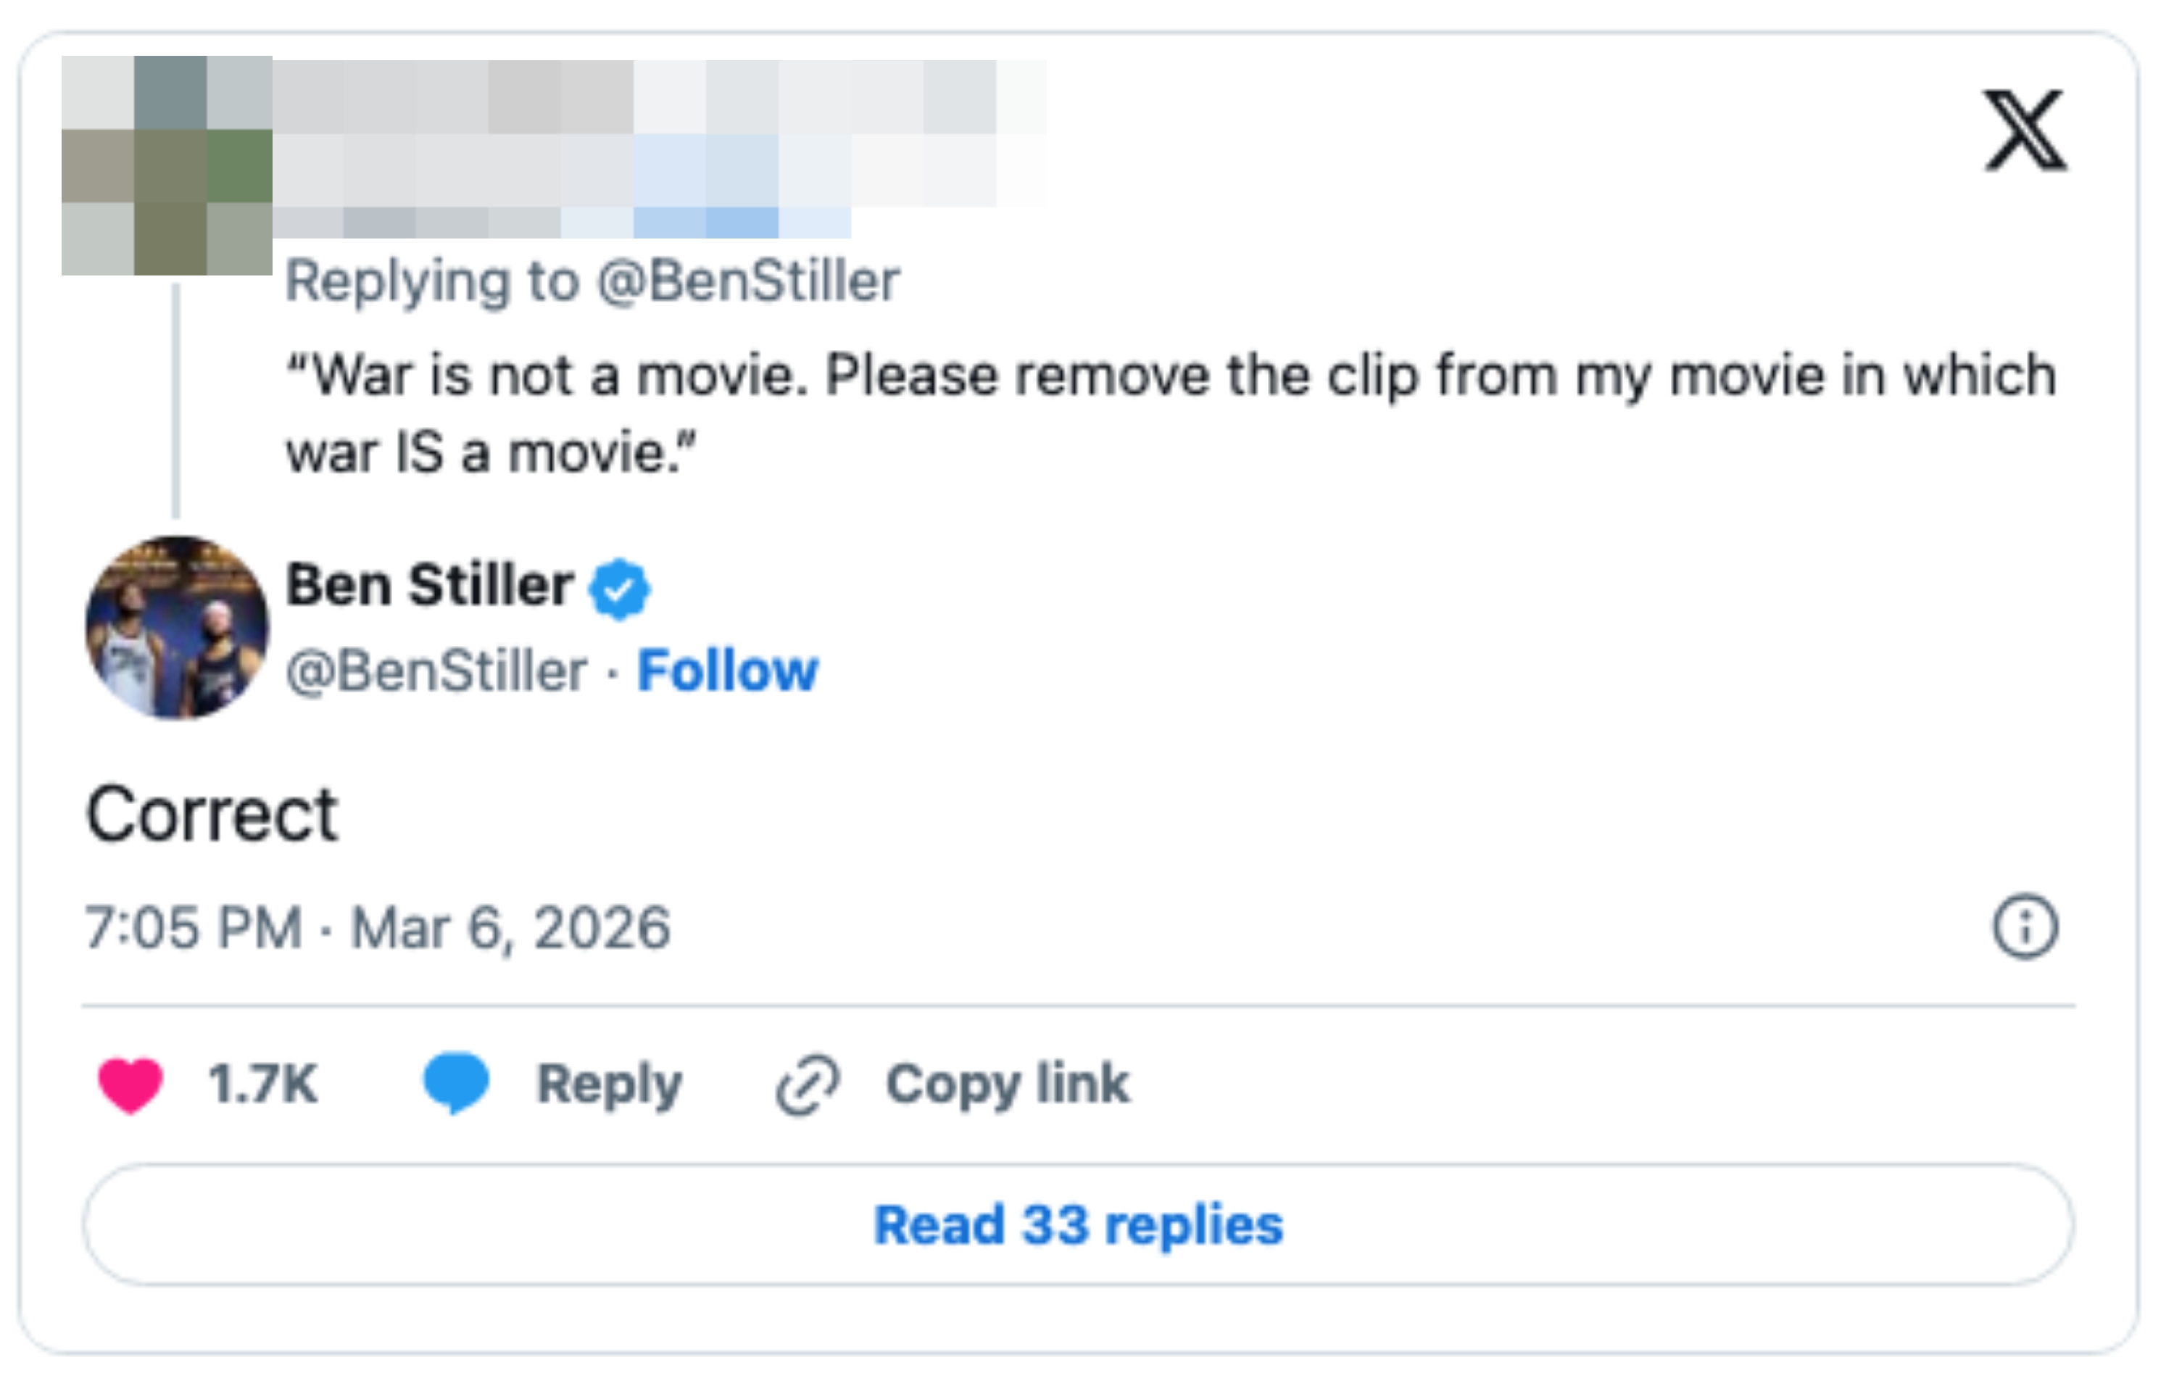The image size is (2174, 1381).
Task: Open the blurred avatar of parent tweet
Action: click(x=167, y=165)
